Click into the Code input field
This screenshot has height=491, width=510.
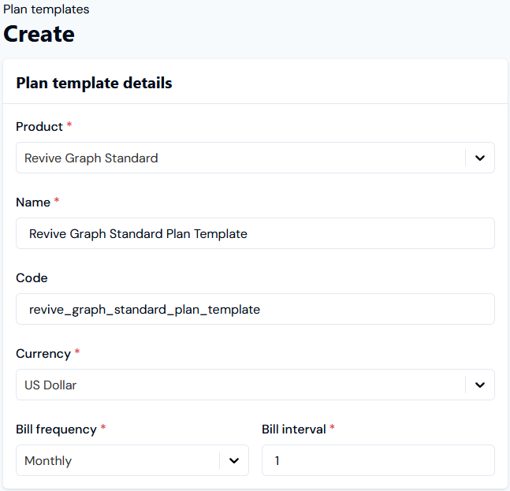point(255,309)
